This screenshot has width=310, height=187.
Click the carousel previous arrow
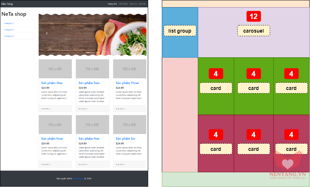click(46, 33)
